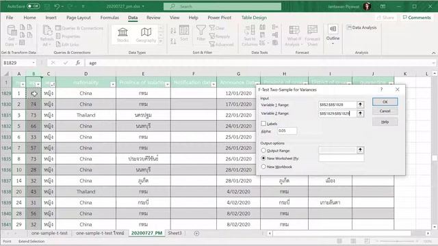Click Help in F-Test dialog
Screen dimensions: 438x246
[x=385, y=122]
